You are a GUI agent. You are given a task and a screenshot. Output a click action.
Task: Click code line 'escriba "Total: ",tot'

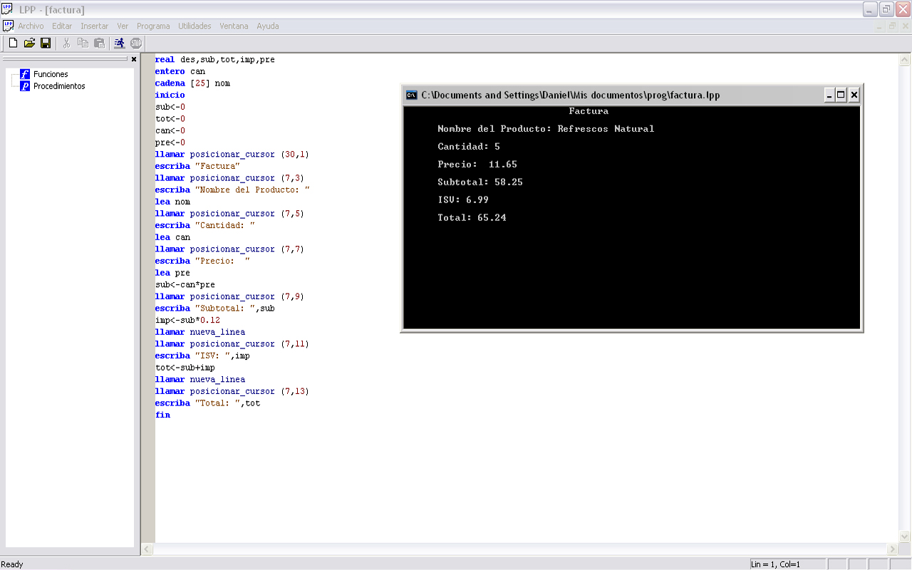click(x=207, y=403)
